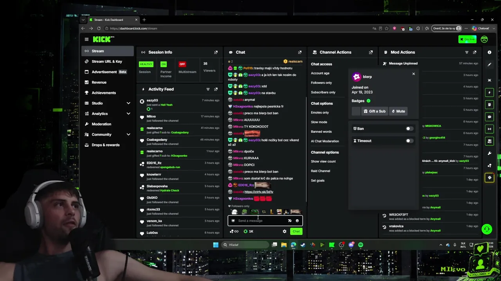The width and height of the screenshot is (501, 281).
Task: Open the emote picker in message box
Action: tap(297, 221)
